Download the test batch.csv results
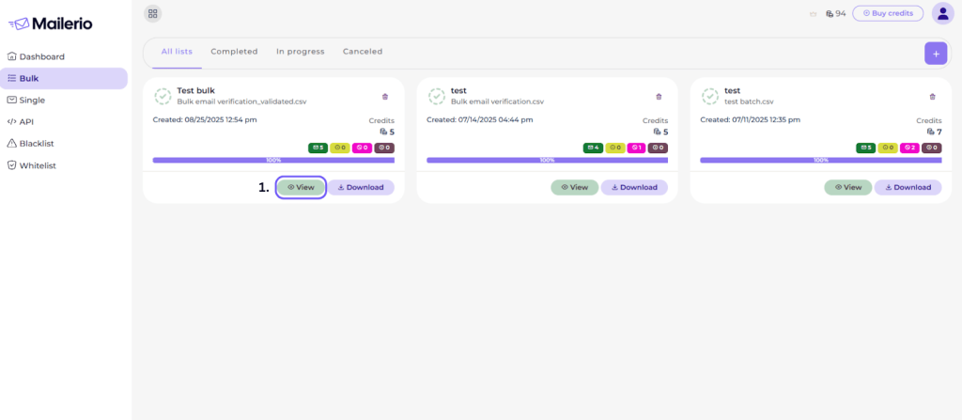The height and width of the screenshot is (420, 962). tap(908, 187)
